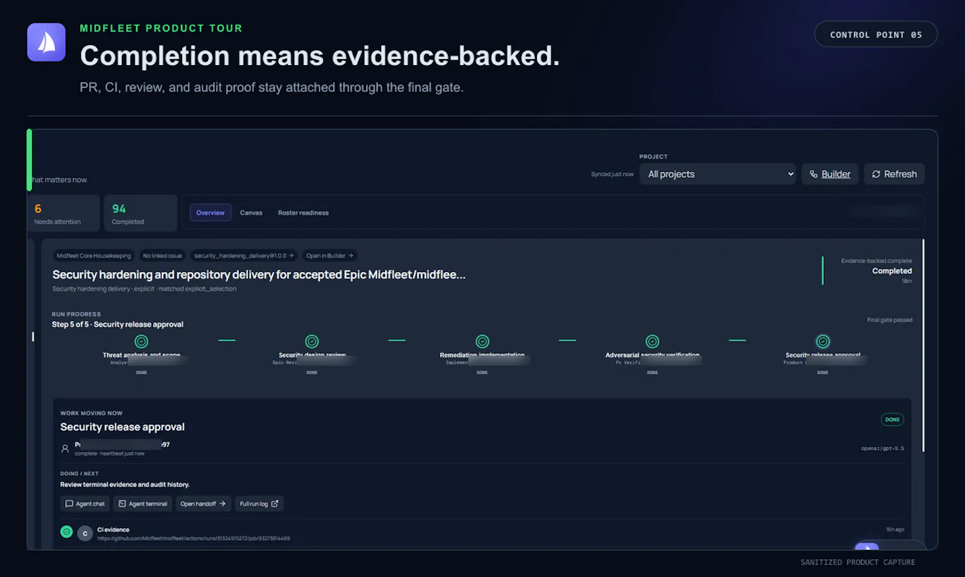Image resolution: width=965 pixels, height=577 pixels.
Task: Click Open handoff arrow button
Action: 203,503
